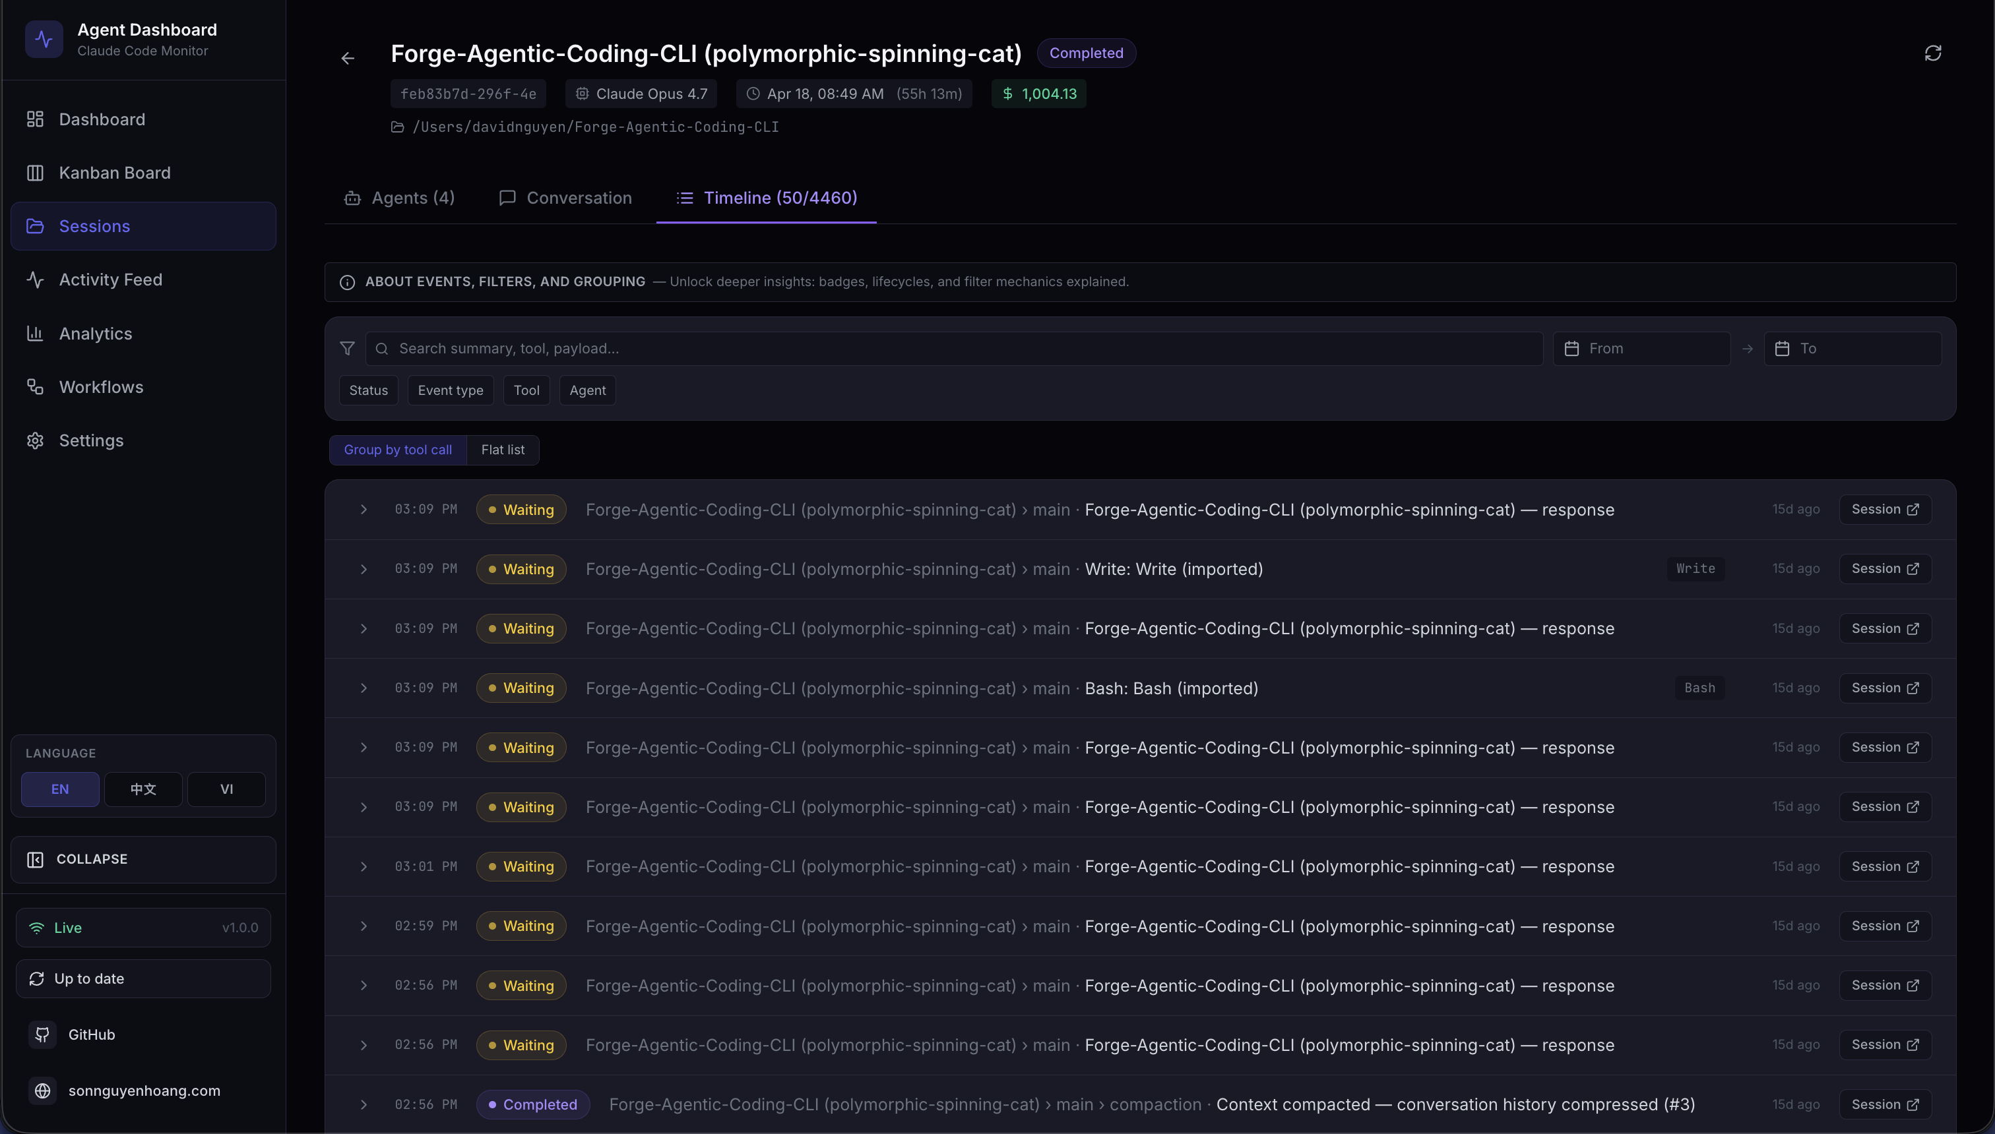The image size is (1995, 1134).
Task: Select 中文 language
Action: [143, 789]
